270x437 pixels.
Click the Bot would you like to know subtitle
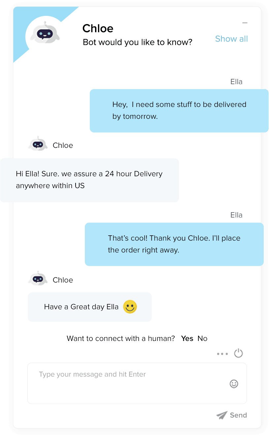point(138,43)
